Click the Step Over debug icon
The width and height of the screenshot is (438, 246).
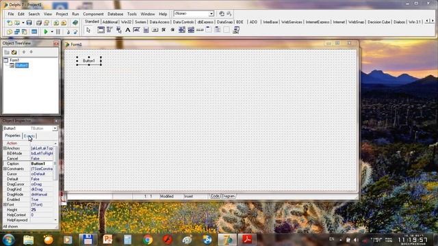tap(75, 31)
